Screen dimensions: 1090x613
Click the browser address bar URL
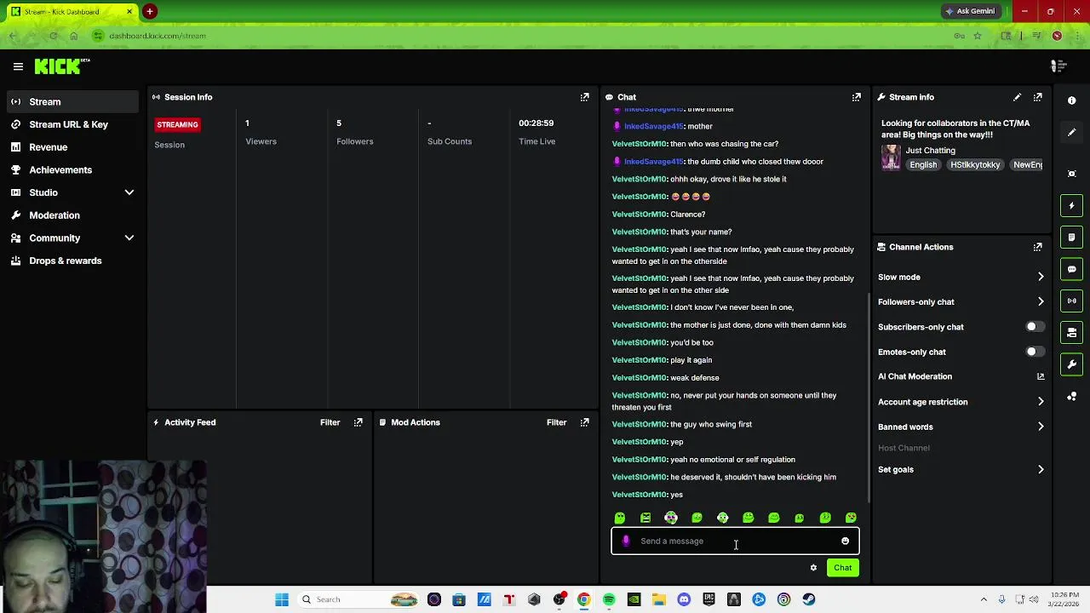(x=158, y=36)
